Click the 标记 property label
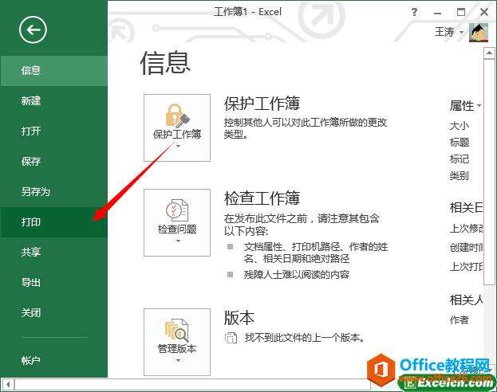Viewport: 497px width, 392px height. [460, 159]
